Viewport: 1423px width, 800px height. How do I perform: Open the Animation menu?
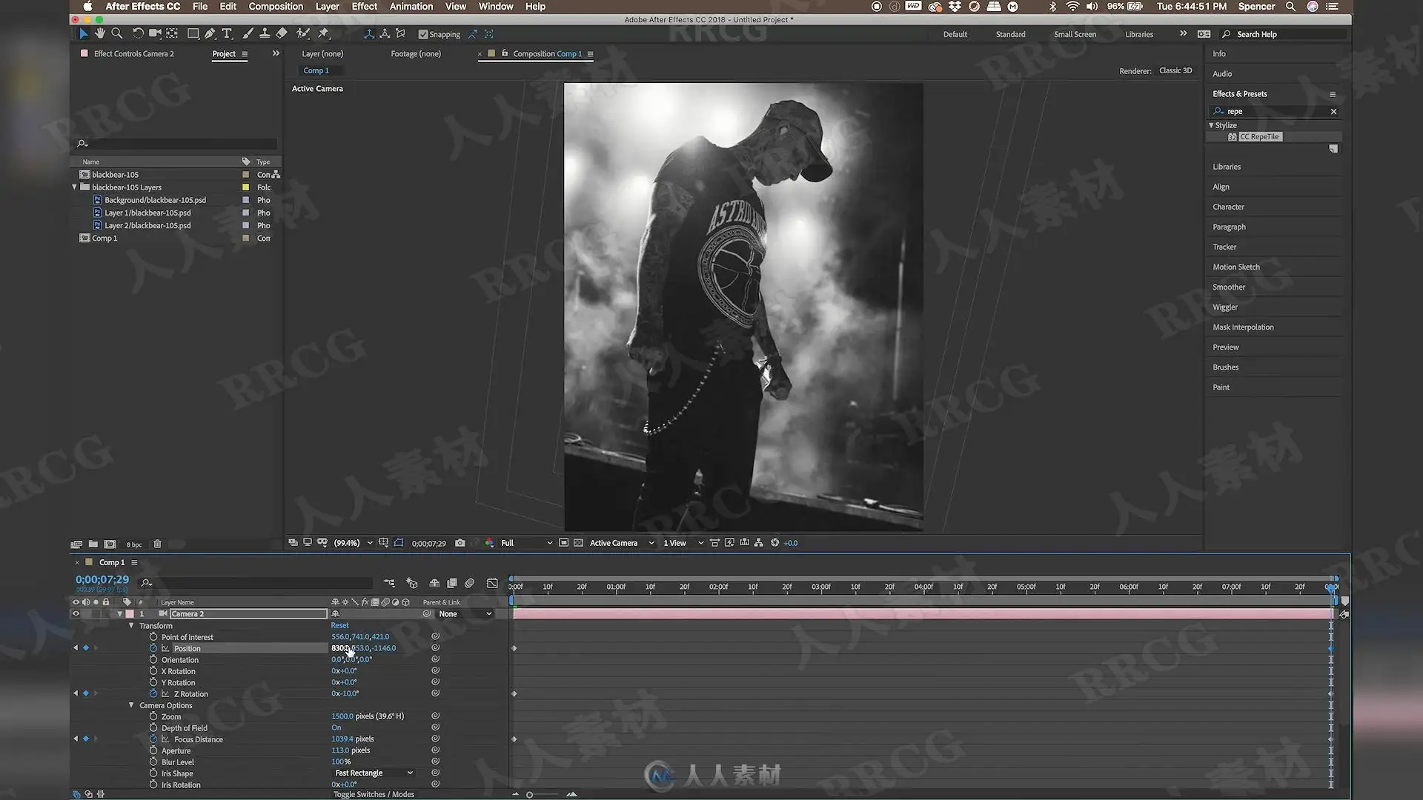pos(411,7)
